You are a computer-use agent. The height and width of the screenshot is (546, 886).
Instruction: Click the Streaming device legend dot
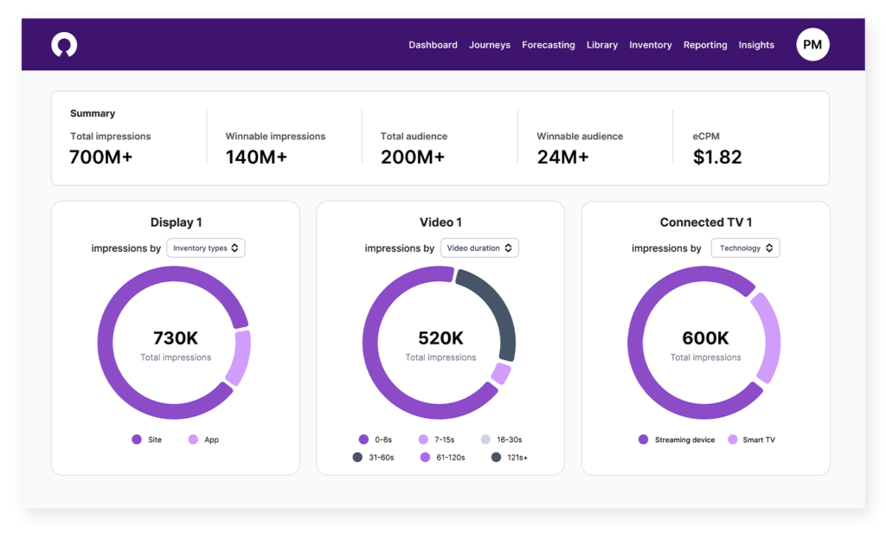(x=643, y=440)
